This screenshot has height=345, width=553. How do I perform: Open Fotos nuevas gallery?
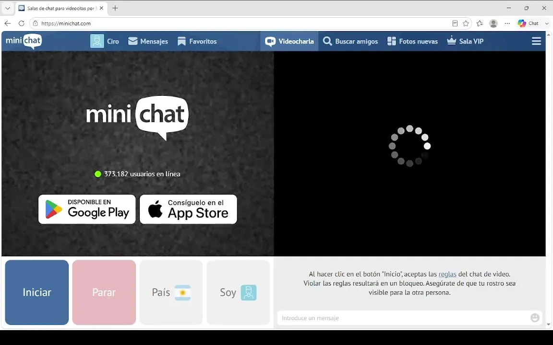coord(412,41)
